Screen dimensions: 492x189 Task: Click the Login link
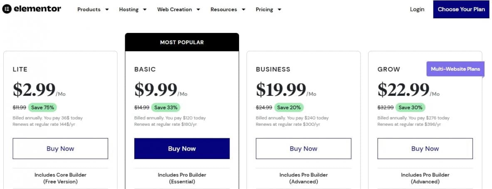click(x=417, y=9)
